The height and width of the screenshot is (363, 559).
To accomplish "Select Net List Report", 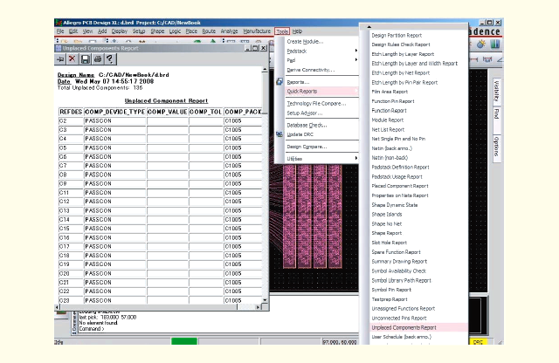I will 388,130.
